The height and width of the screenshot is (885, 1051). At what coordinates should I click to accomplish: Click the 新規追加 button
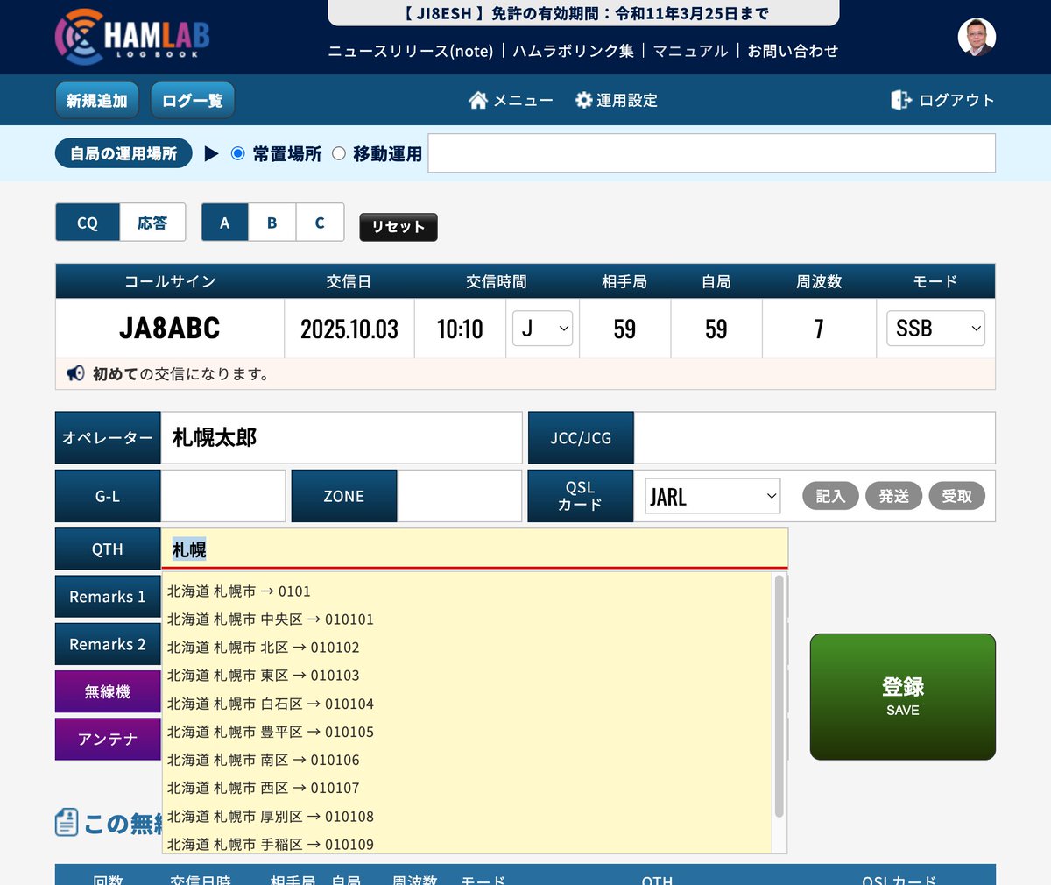pos(96,100)
